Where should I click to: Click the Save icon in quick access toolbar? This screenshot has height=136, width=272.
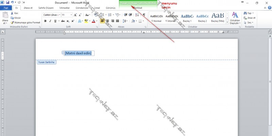tap(7, 2)
